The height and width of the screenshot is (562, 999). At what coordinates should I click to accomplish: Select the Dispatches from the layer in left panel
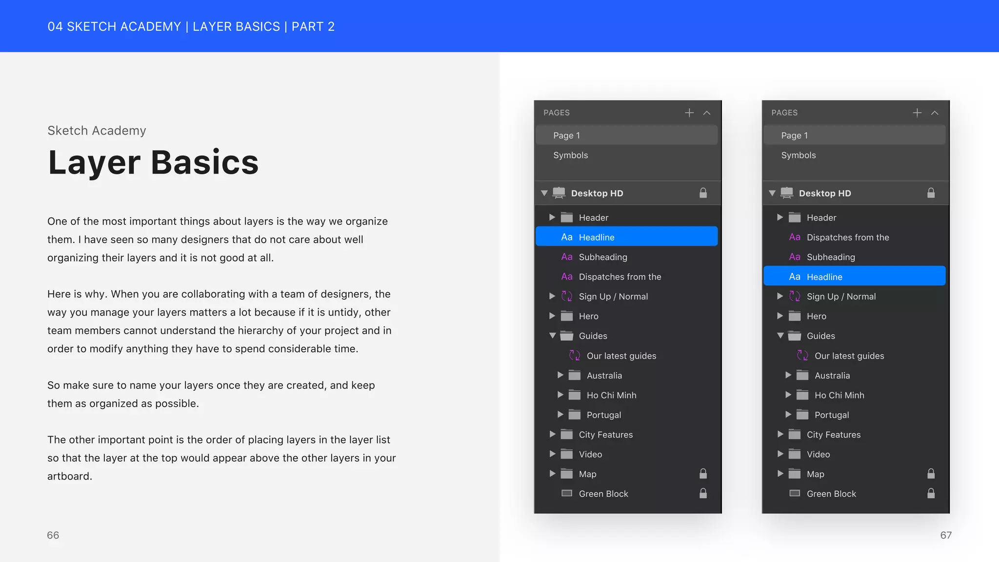(619, 277)
